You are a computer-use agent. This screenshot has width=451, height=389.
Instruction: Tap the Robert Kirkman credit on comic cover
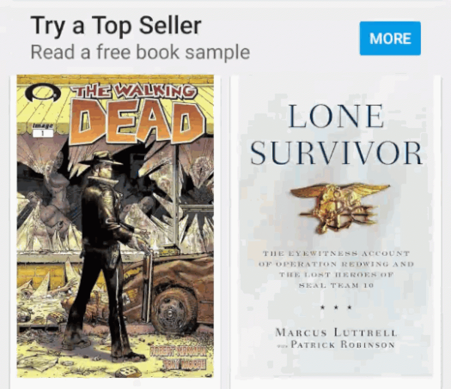178,352
